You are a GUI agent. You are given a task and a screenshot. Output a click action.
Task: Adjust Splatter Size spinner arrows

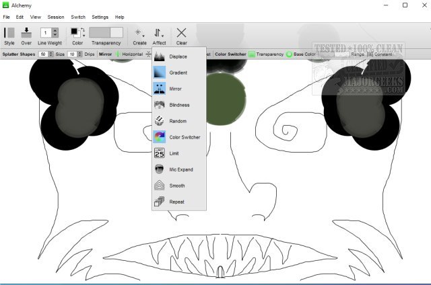tap(79, 54)
